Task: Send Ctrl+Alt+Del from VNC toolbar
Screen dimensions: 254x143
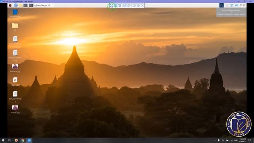Action: point(120,6)
